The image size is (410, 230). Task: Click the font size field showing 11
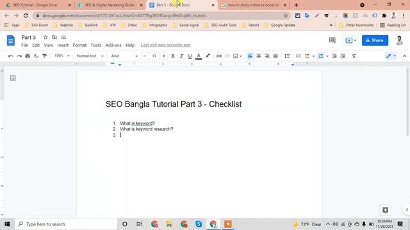[x=154, y=56]
